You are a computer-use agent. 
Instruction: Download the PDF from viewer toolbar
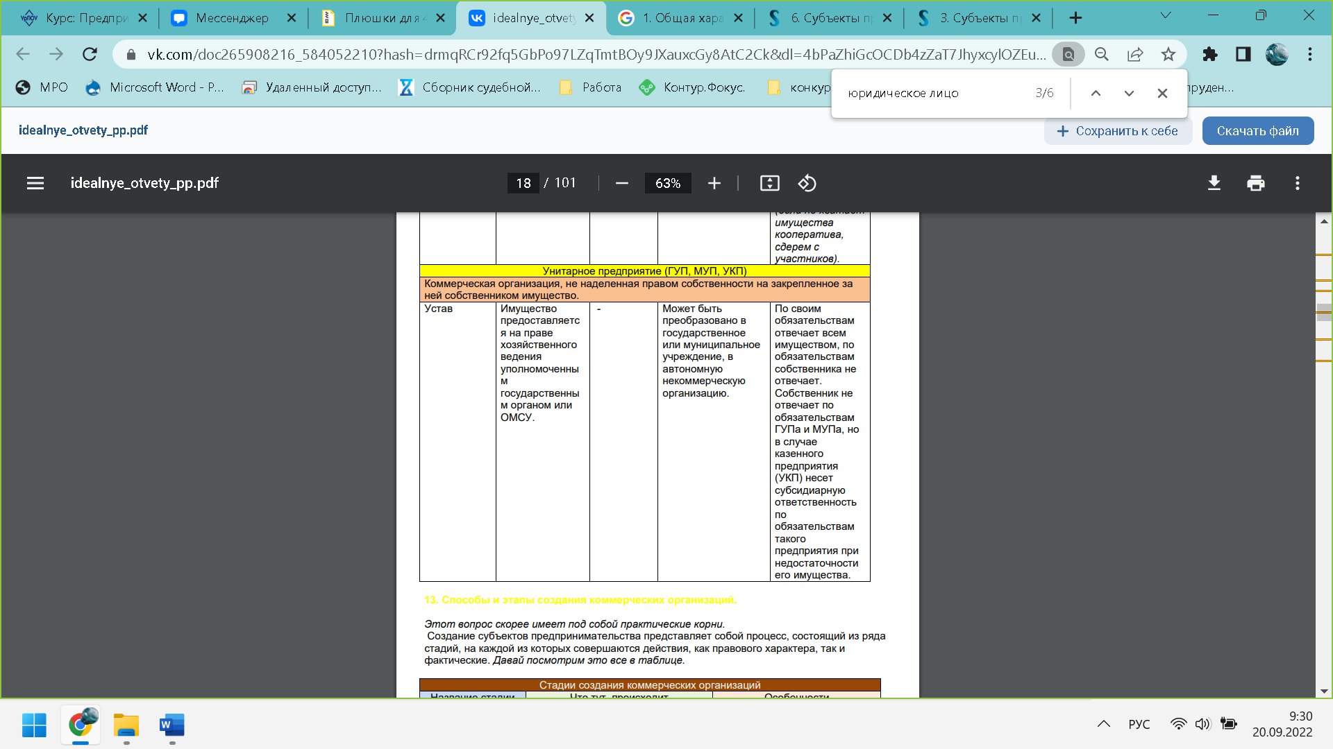[x=1214, y=183]
